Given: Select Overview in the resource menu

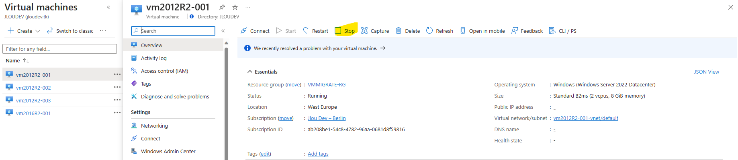Looking at the screenshot, I should [x=173, y=45].
